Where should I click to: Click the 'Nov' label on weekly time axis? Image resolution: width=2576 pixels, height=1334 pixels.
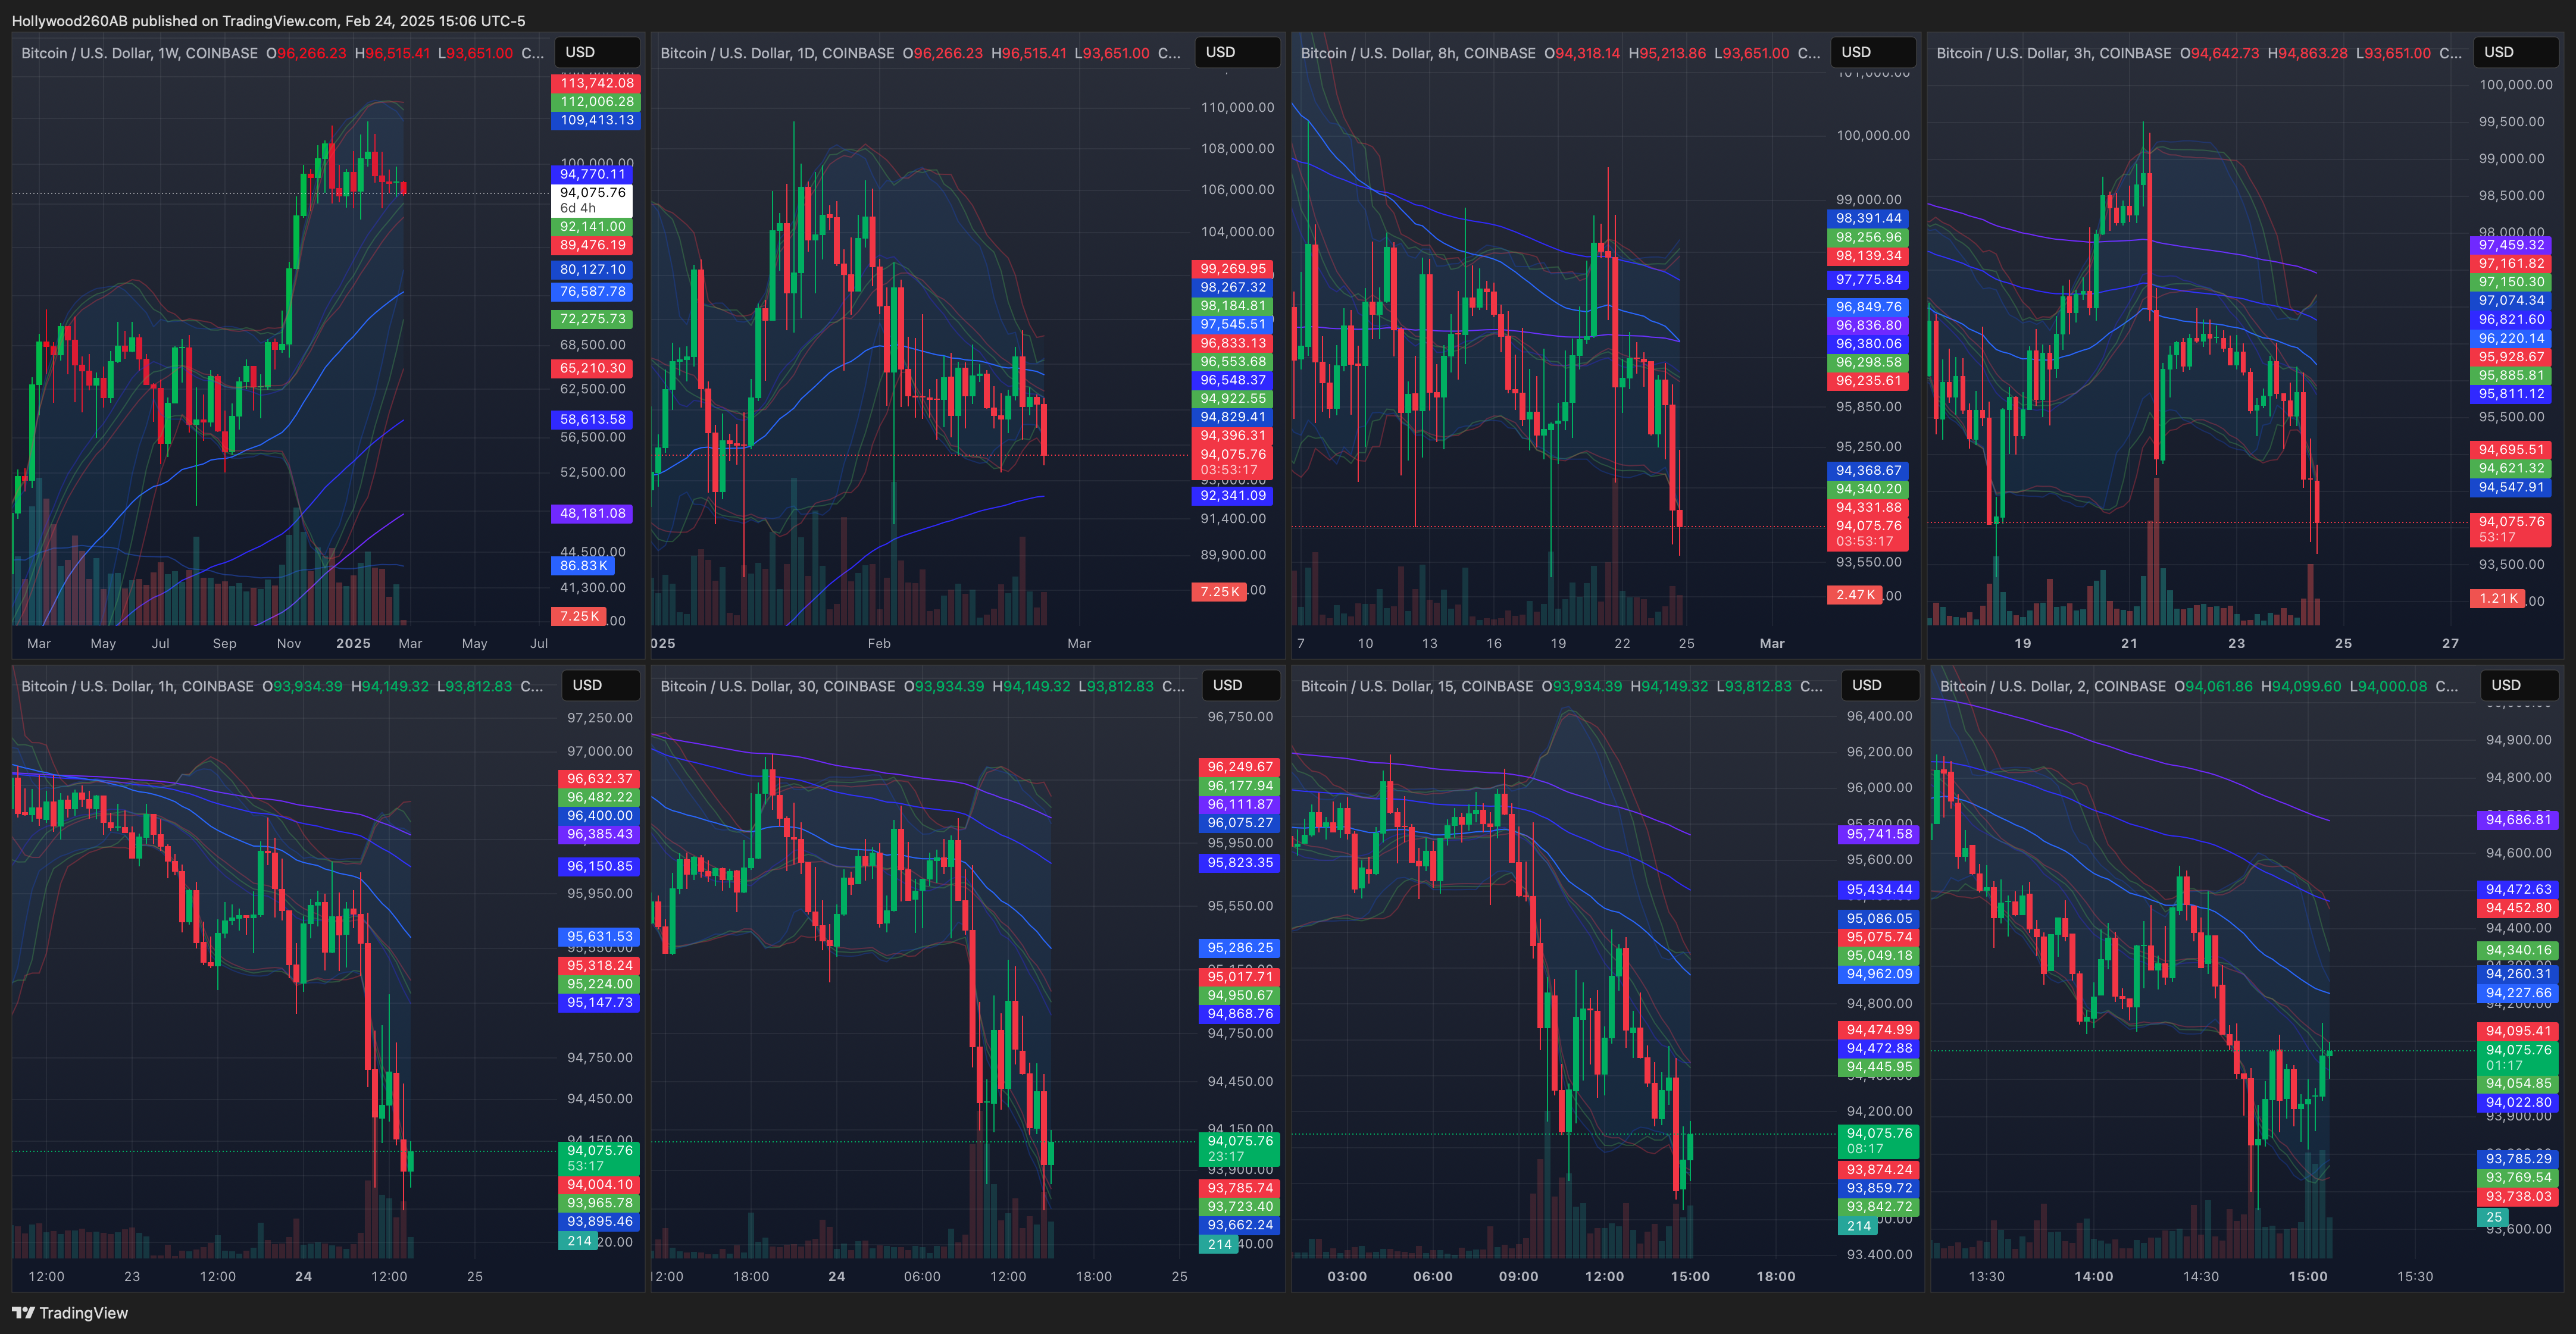pos(288,643)
